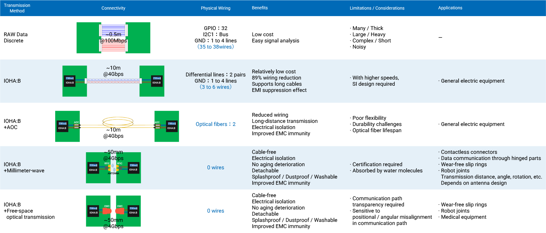Click the left IOHA:B chip in the second row
The image size is (546, 233).
[70, 81]
